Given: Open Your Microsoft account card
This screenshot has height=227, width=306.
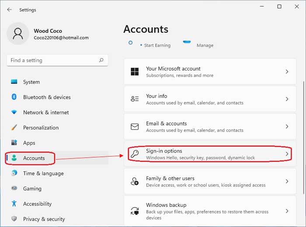Looking at the screenshot, I should click(x=210, y=72).
